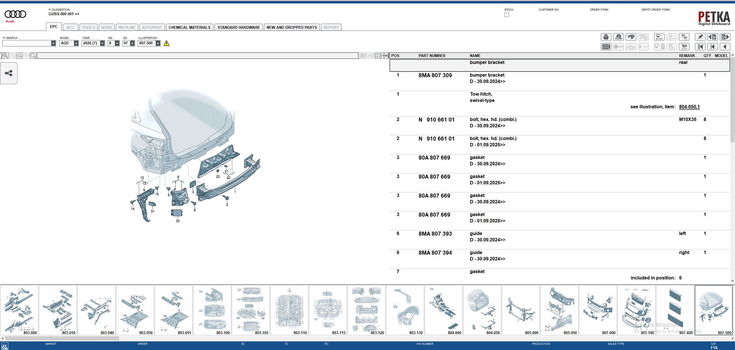Click GUBS-000 001 FI suggestion link
The image size is (735, 350).
[64, 14]
